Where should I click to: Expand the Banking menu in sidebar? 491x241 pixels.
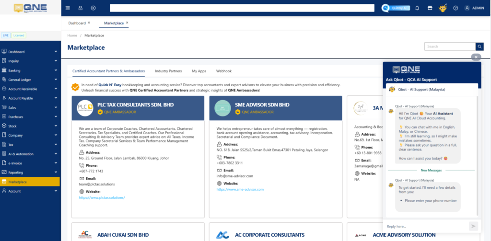[30, 70]
